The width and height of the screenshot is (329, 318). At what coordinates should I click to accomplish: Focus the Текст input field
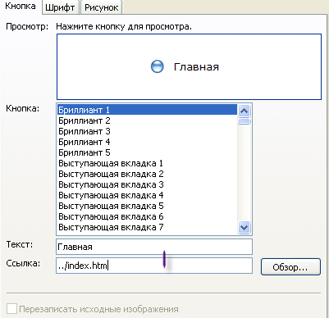click(x=154, y=247)
